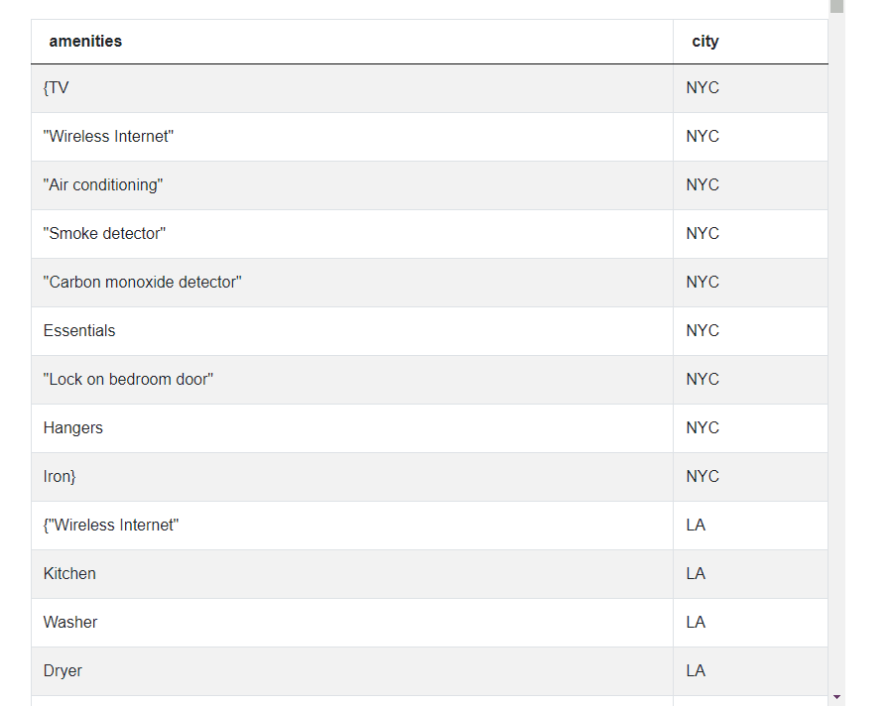Screen dimensions: 893x706
Task: Click the city column header
Action: coord(705,41)
